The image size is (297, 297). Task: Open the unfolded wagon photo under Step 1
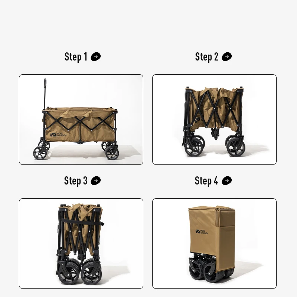[x=81, y=120]
